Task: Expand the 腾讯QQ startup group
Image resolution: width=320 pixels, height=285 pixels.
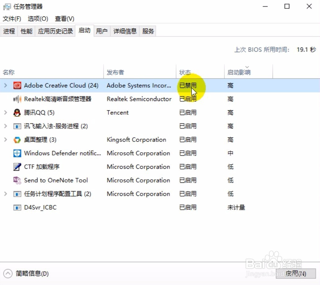Action: (x=5, y=113)
